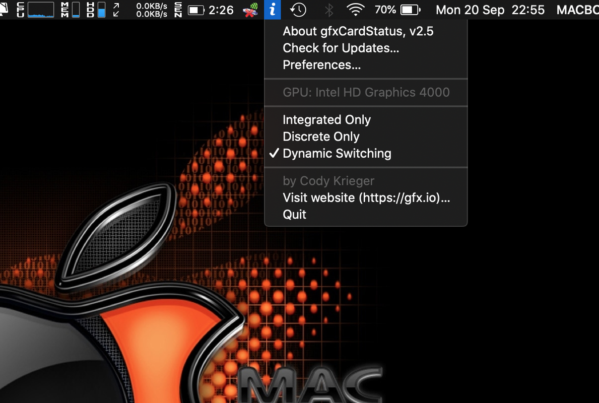599x403 pixels.
Task: Click the CPU usage graph monitor
Action: 35,10
